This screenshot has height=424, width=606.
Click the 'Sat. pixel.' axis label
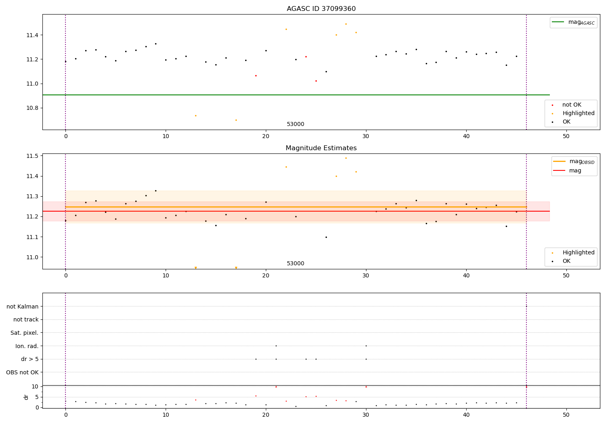[x=25, y=333]
